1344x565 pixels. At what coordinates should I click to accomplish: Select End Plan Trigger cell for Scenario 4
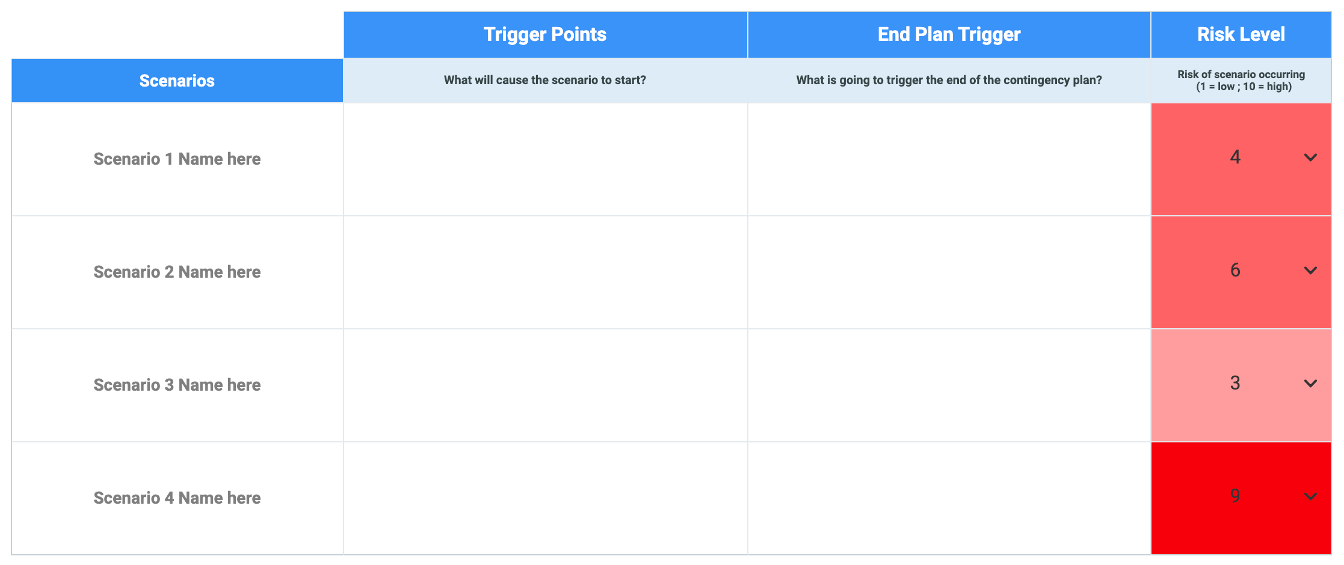pyautogui.click(x=949, y=498)
